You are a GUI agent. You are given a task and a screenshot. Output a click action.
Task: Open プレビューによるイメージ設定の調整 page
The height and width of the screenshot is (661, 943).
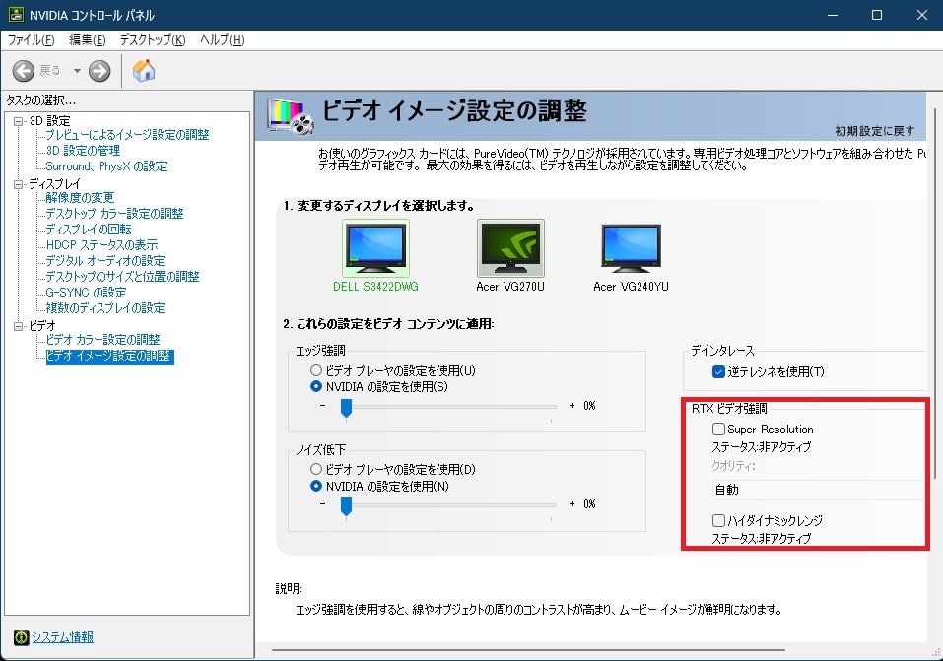tap(127, 135)
